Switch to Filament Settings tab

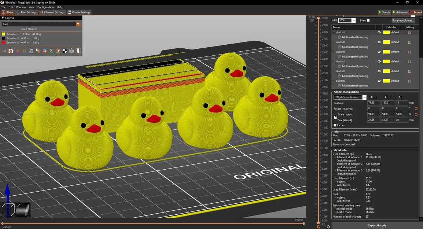pos(52,12)
